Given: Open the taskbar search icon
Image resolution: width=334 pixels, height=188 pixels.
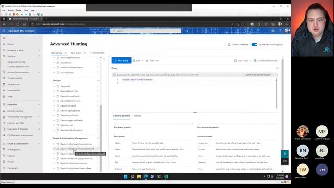Looking at the screenshot, I should click(x=132, y=177).
